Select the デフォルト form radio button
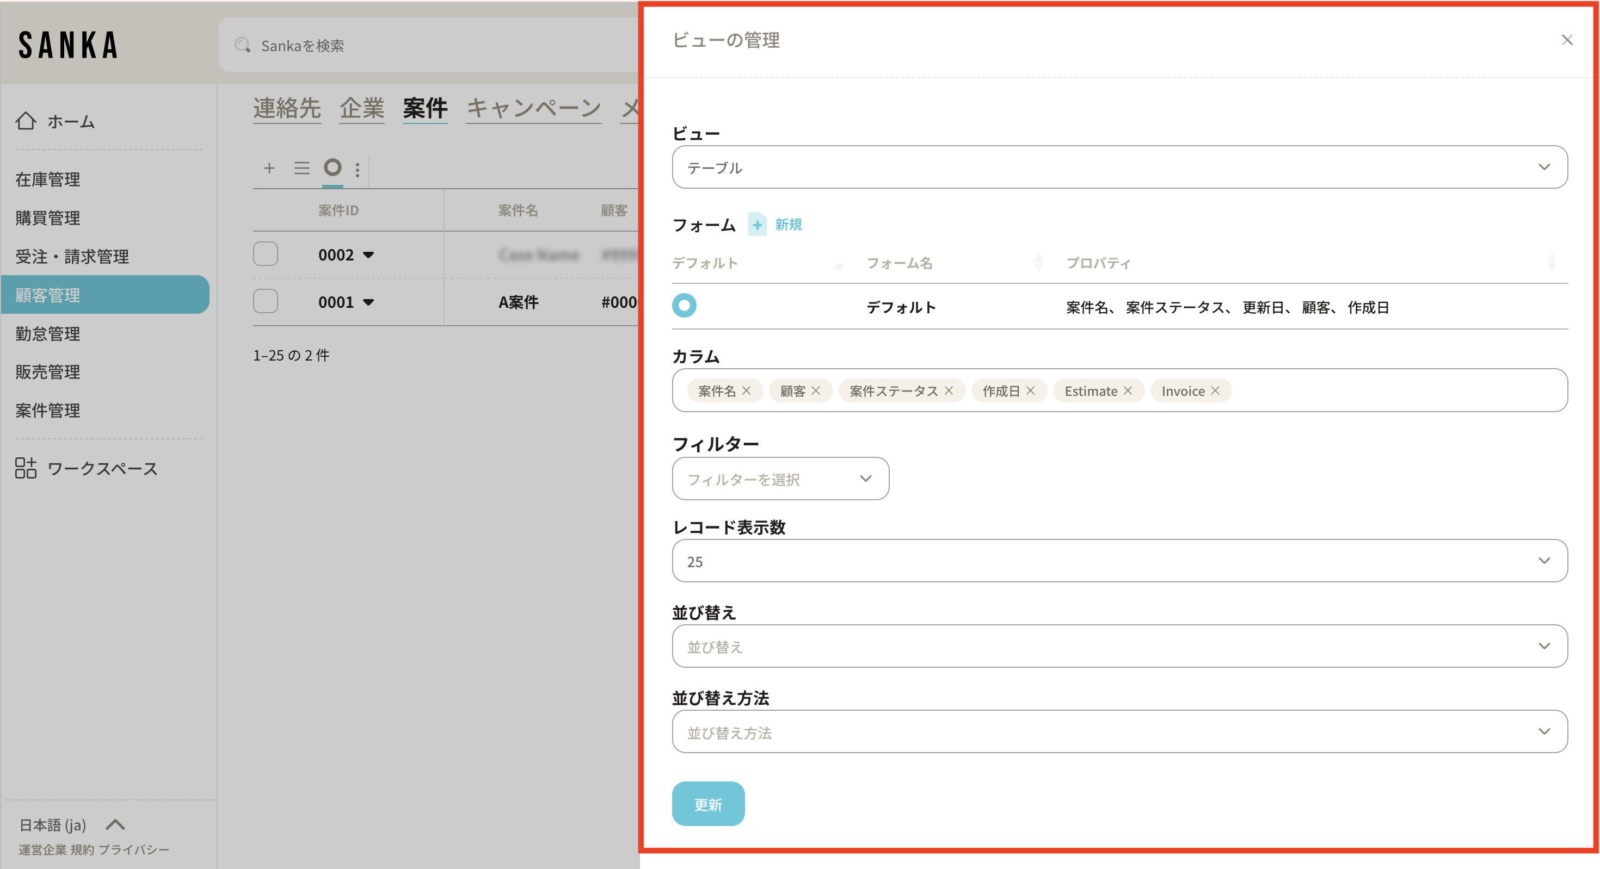This screenshot has width=1600, height=869. [x=684, y=306]
